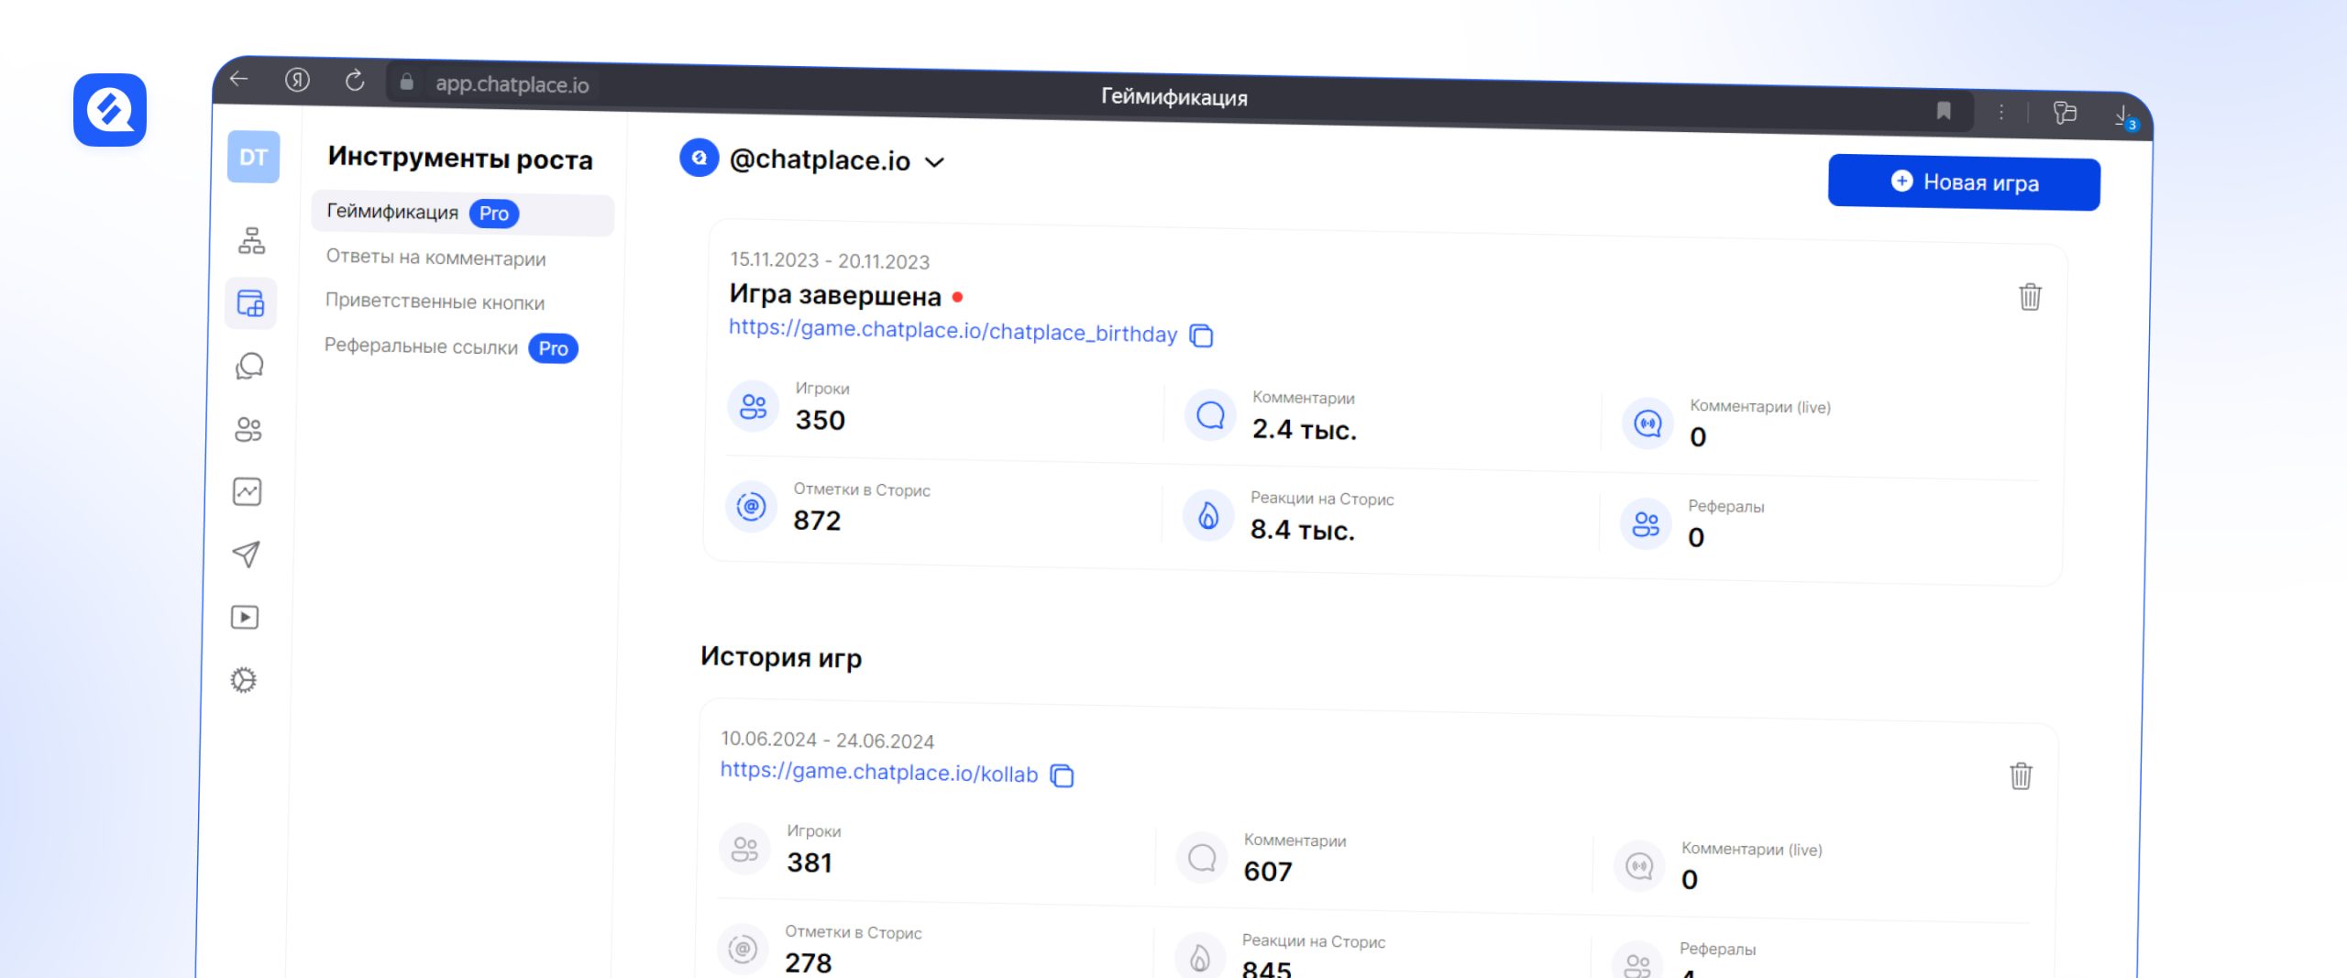Click the Игроки icon beside 381
Viewport: 2347px width, 978px height.
[744, 849]
